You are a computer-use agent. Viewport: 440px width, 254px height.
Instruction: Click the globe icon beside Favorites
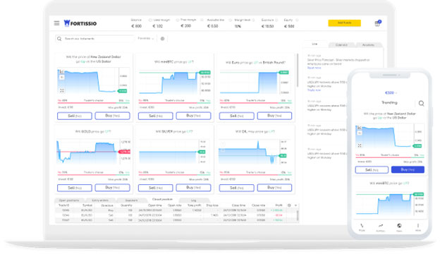(x=162, y=39)
